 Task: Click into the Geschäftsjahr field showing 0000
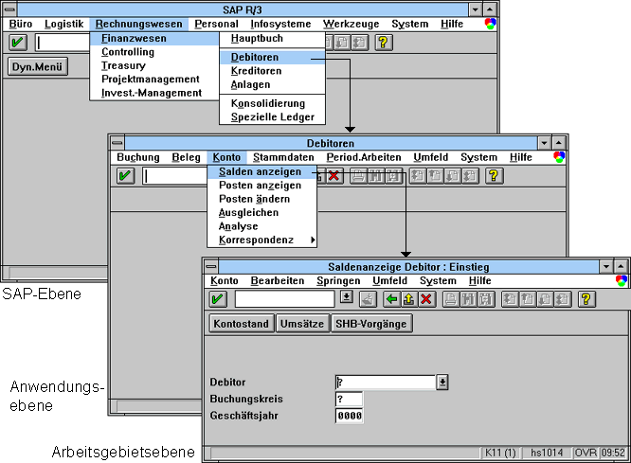click(349, 416)
